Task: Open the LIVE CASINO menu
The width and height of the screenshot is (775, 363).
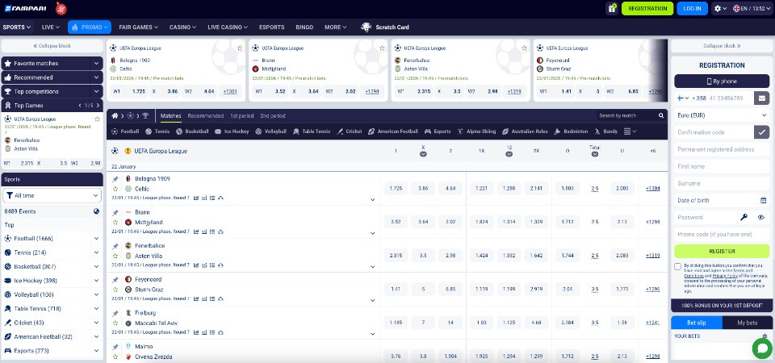Action: pos(228,27)
